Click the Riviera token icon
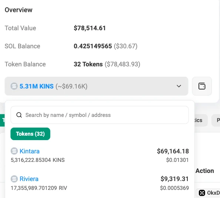The width and height of the screenshot is (220, 198). click(14, 179)
